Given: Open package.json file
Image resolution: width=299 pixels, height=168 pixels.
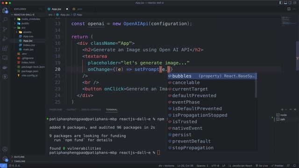Looking at the screenshot, I should [x=29, y=71].
